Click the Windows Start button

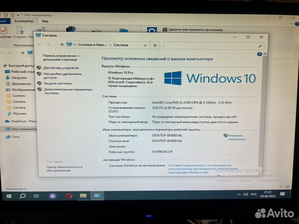8,196
